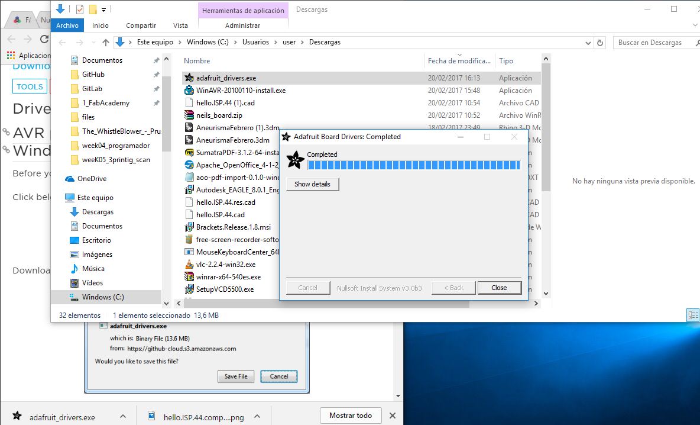
Task: Open the Música folder in sidebar
Action: [87, 269]
